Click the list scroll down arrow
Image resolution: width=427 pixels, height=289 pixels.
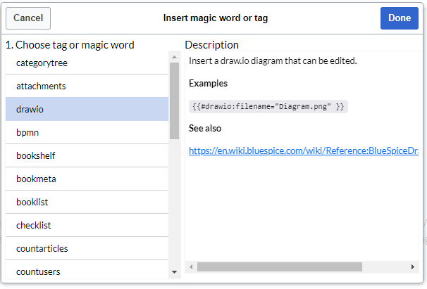(x=174, y=272)
